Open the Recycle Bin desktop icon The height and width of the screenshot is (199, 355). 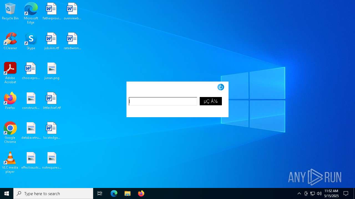tap(10, 12)
